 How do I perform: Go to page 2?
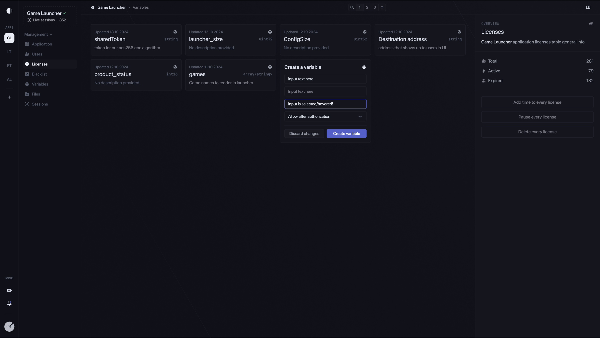point(367,7)
